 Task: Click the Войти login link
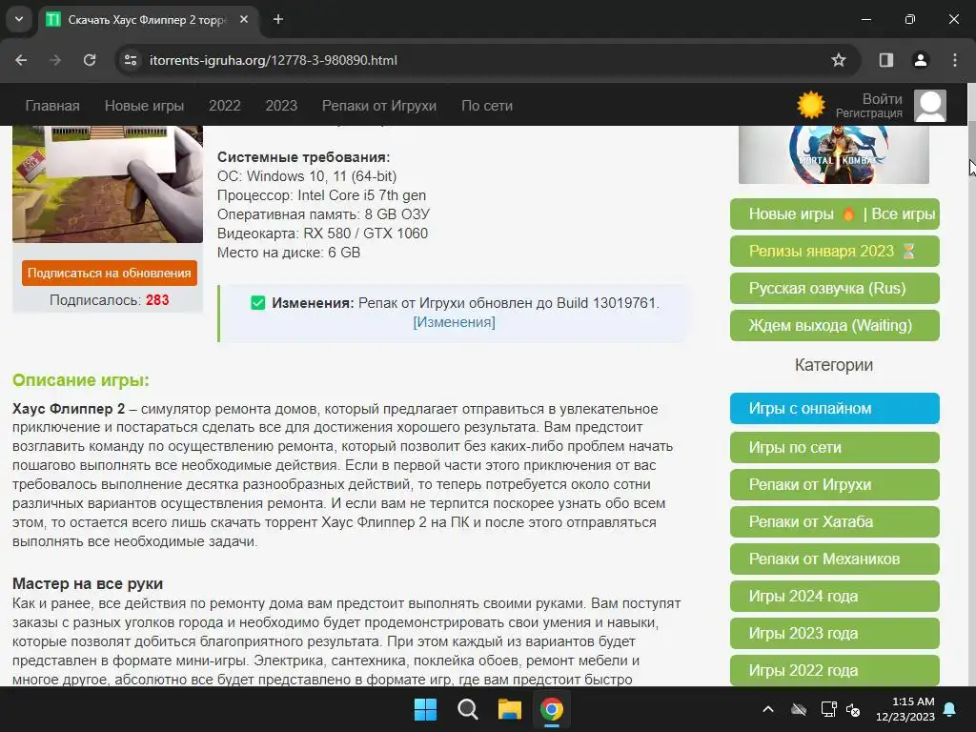tap(882, 99)
